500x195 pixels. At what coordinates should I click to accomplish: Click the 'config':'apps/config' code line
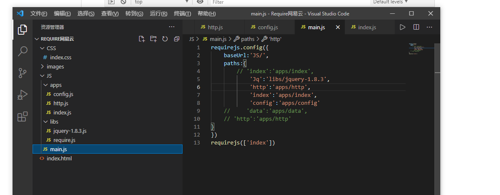point(285,103)
